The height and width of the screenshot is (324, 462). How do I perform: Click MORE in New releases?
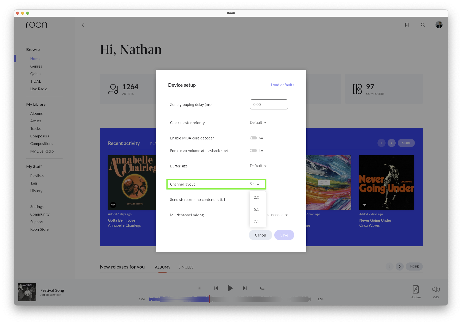[414, 267]
